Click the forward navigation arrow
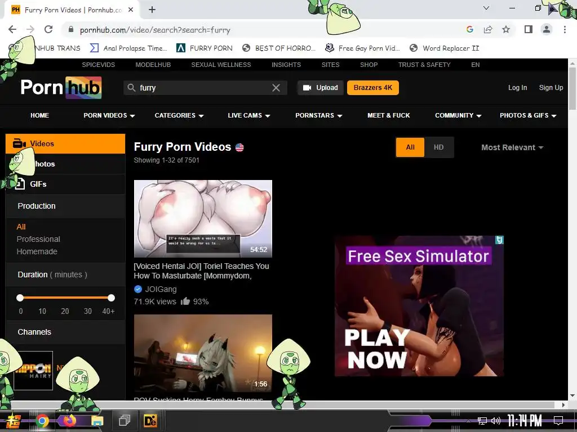Viewport: 577px width, 432px height. pyautogui.click(x=30, y=29)
